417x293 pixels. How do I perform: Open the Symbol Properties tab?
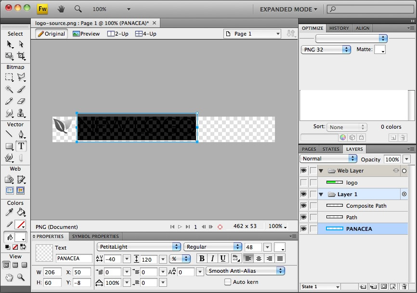tap(95, 237)
